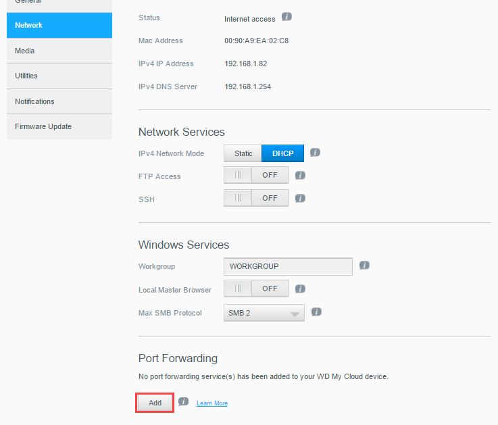Viewport: 498px width, 425px height.
Task: Open info icon beside IPv4 Network Mode
Action: [x=315, y=153]
